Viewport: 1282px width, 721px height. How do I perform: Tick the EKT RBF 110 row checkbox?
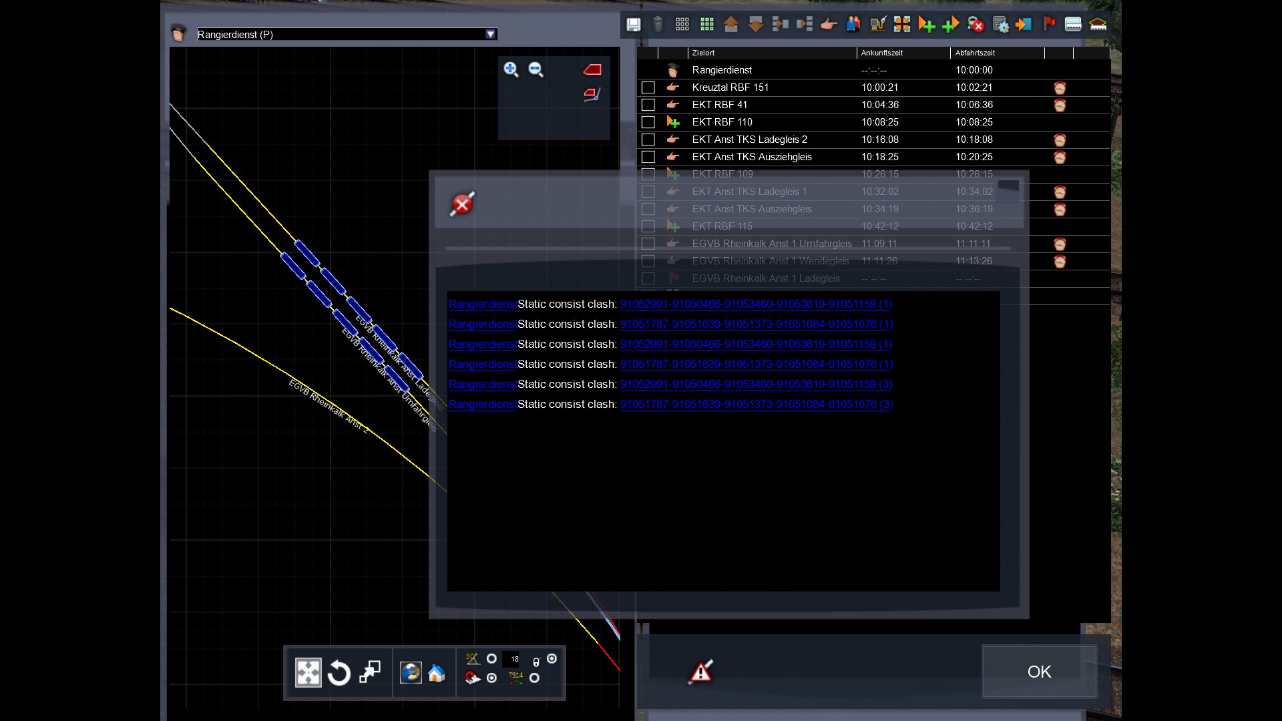pos(648,122)
